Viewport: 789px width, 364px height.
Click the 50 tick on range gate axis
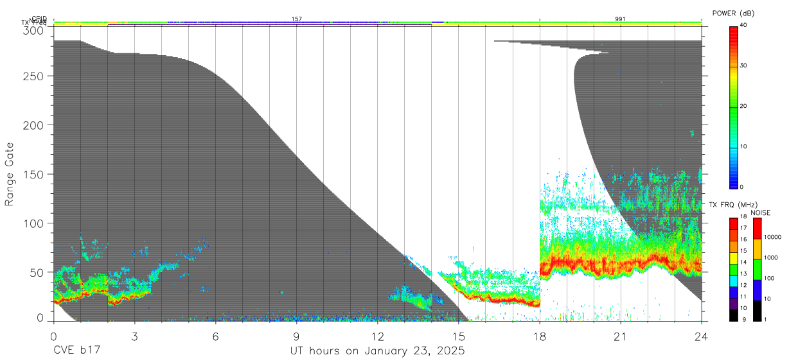[37, 272]
